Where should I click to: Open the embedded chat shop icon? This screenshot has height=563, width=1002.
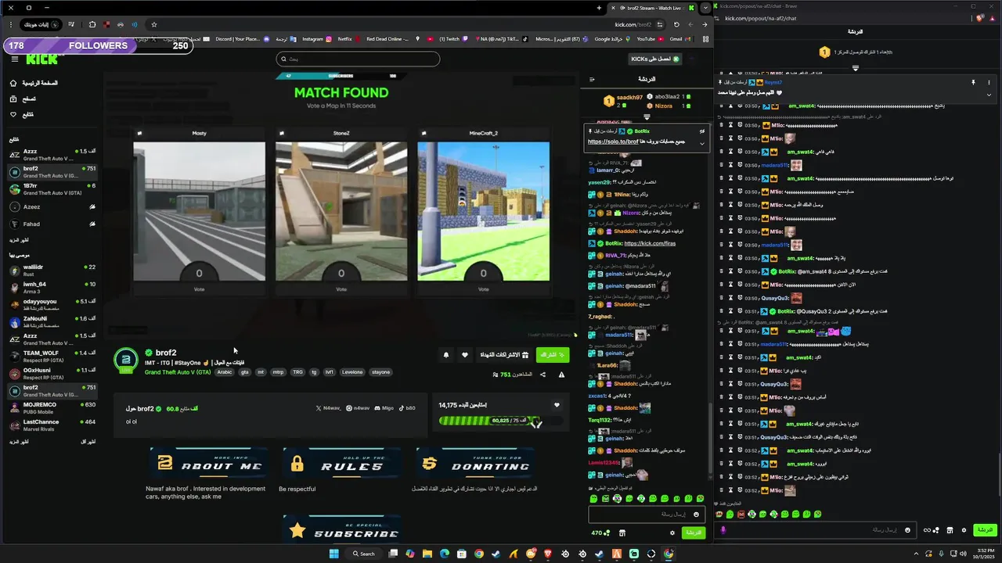(622, 533)
